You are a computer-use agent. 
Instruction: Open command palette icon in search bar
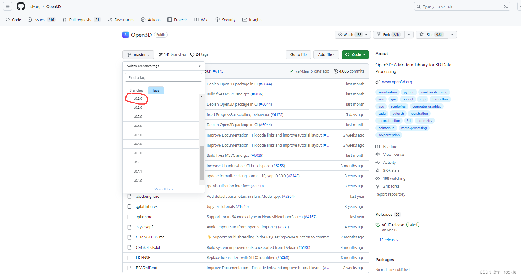506,6
